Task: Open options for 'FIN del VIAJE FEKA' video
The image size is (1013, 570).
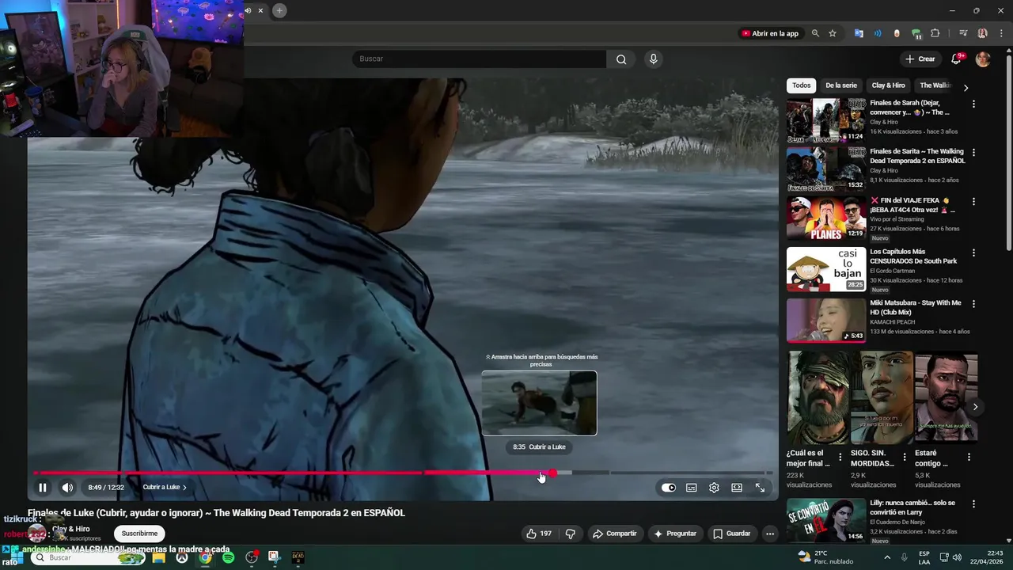Action: pos(973,202)
